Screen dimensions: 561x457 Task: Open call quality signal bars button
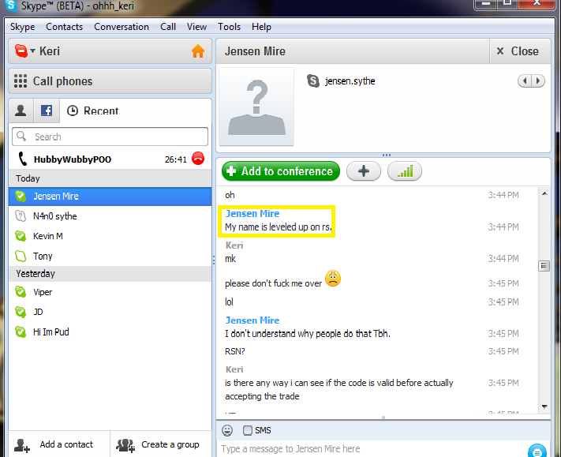click(405, 171)
